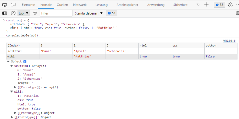Click the 0: "Münz" tree entry

25,70
